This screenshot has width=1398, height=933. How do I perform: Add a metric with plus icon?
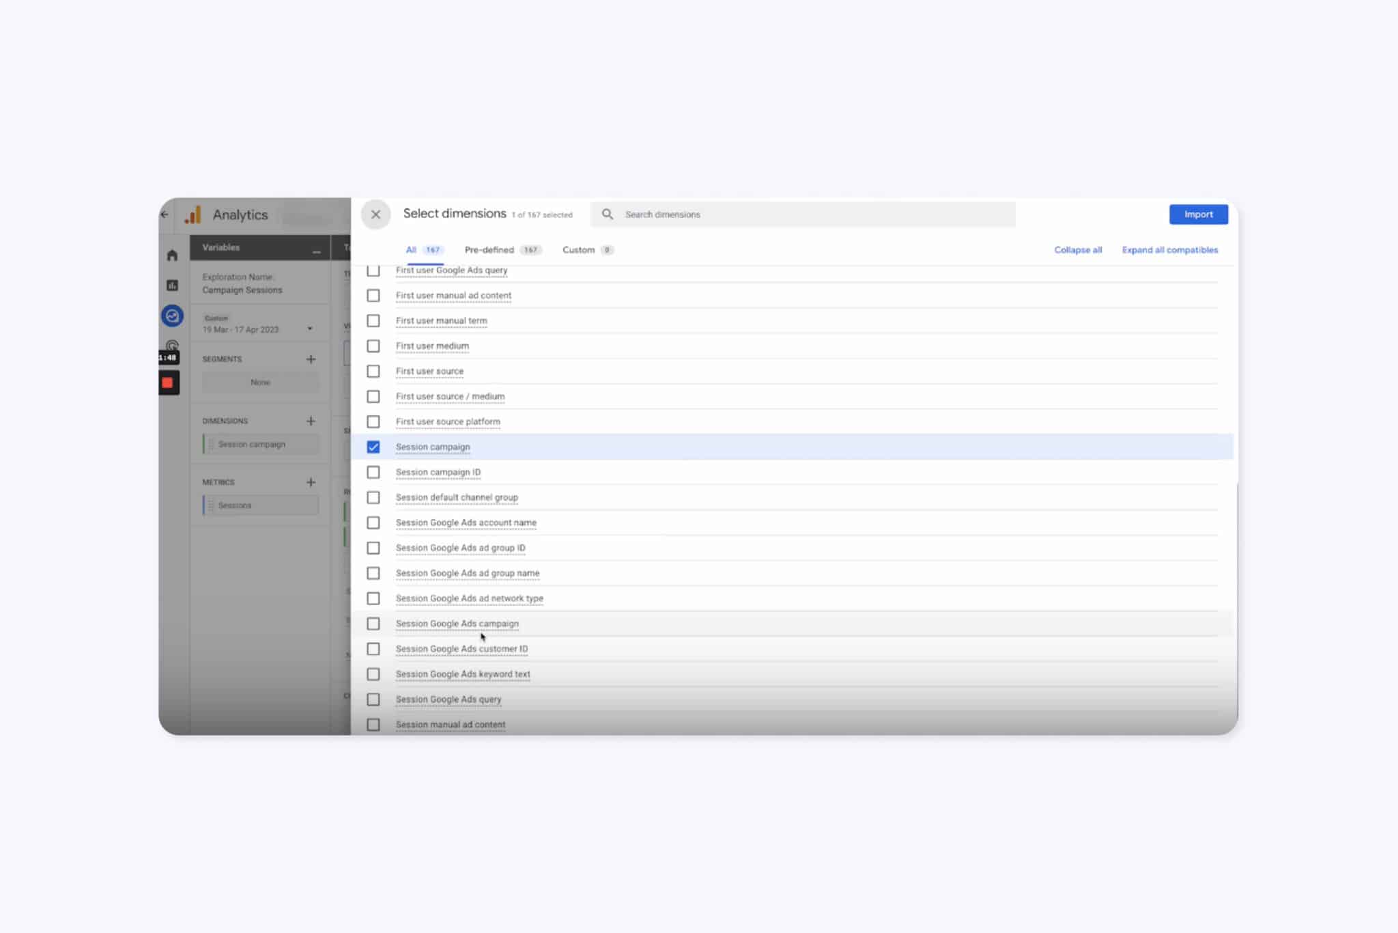[311, 482]
